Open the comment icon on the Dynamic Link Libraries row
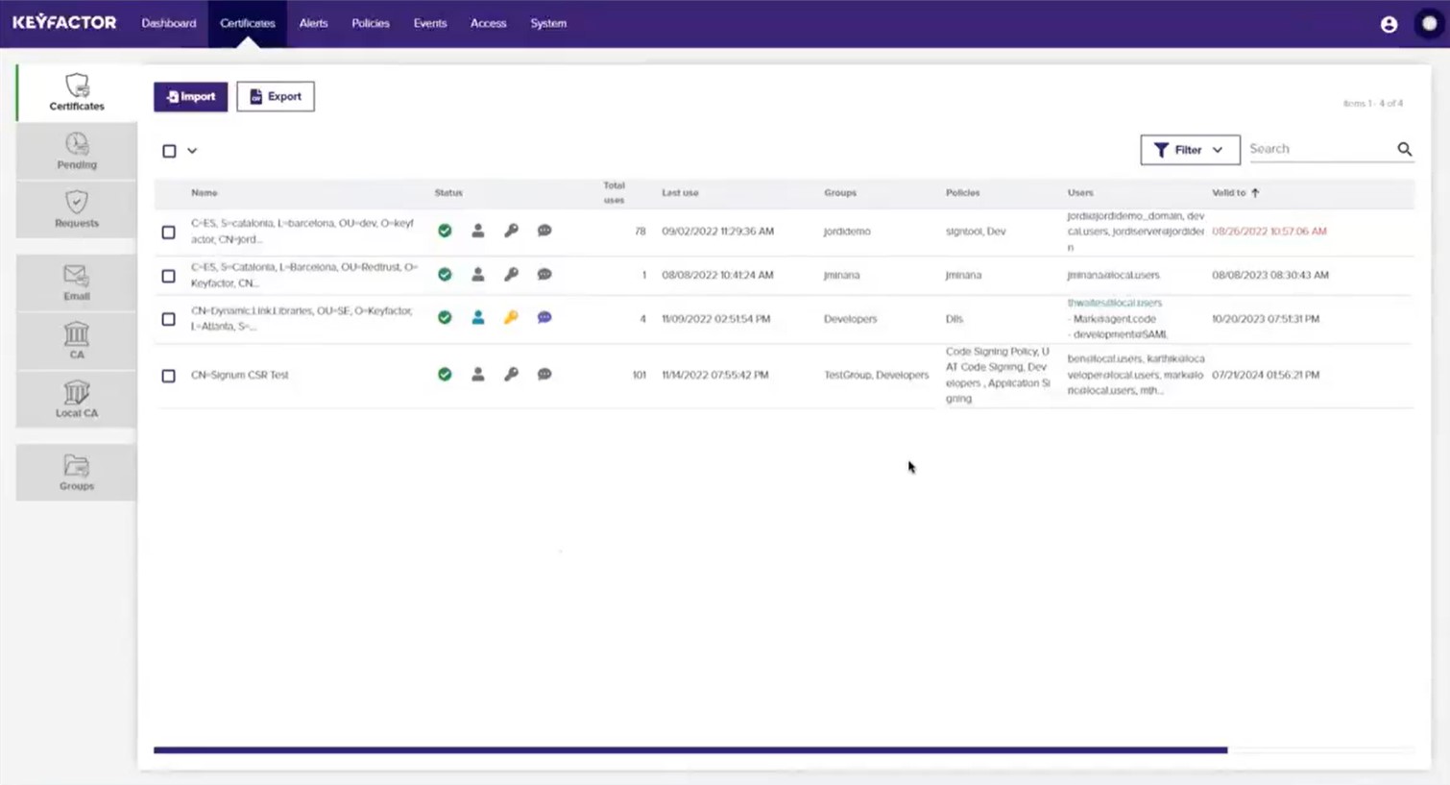This screenshot has height=785, width=1450. [544, 317]
